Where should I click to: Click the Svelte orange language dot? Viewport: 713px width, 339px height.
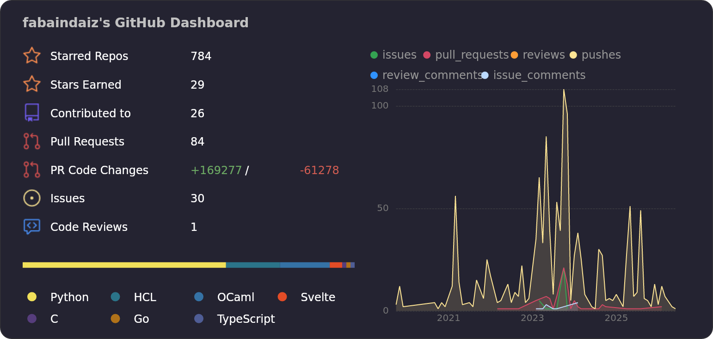[x=282, y=297]
